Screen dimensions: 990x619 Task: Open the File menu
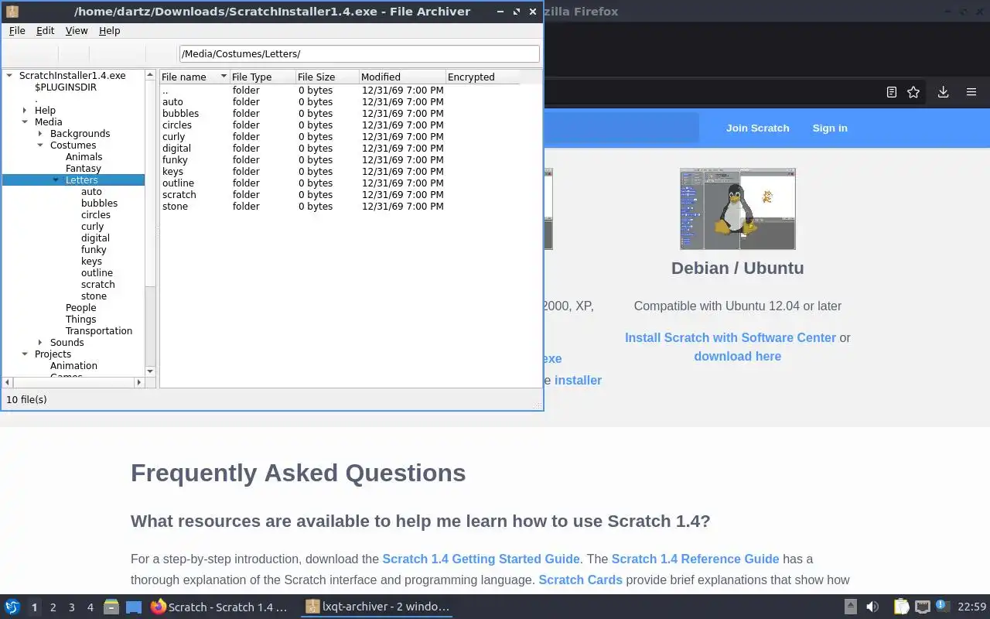[x=17, y=30]
